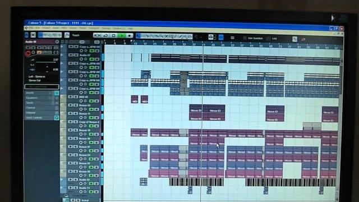Open the File menu
Viewport: 359px width, 202px height.
point(31,28)
